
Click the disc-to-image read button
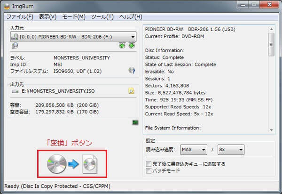72,164
